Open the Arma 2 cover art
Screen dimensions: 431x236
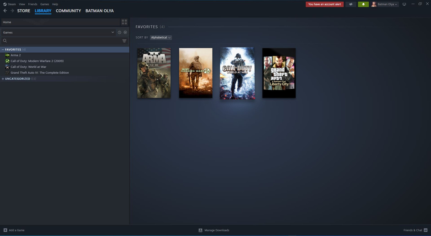[x=154, y=73]
